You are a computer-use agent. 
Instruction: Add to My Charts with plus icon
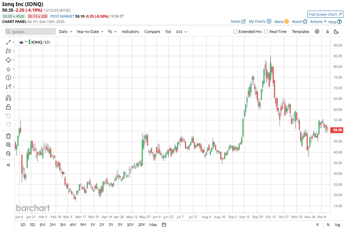[260, 21]
